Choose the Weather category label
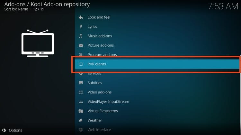The image size is (241, 135). [95, 120]
